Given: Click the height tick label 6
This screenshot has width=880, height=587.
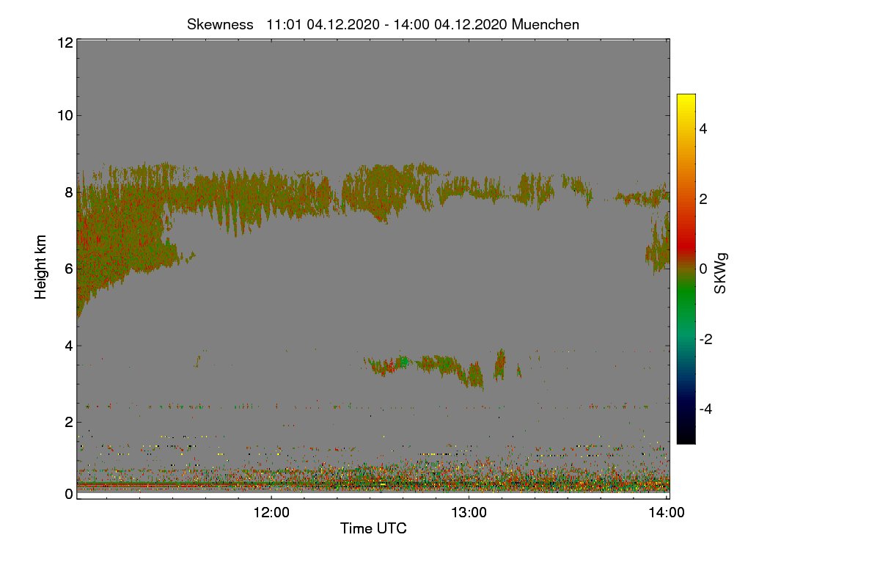Looking at the screenshot, I should 69,269.
